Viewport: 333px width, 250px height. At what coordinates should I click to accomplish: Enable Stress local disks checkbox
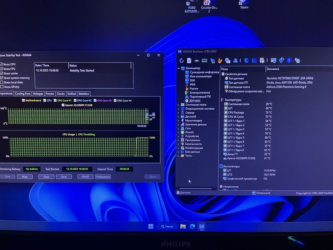click(2, 82)
